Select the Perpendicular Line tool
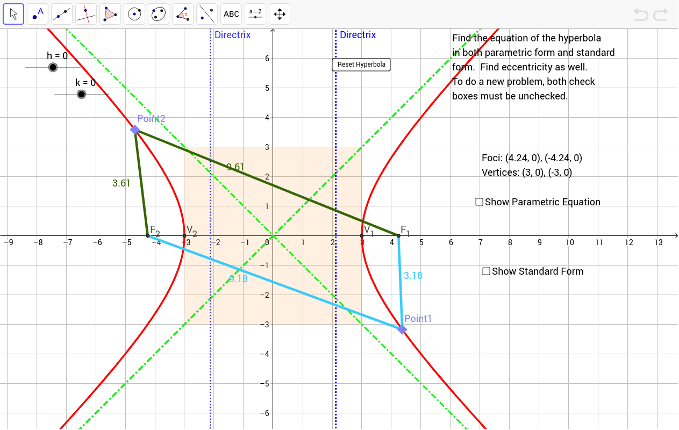Screen dimensions: 679x430 86,14
